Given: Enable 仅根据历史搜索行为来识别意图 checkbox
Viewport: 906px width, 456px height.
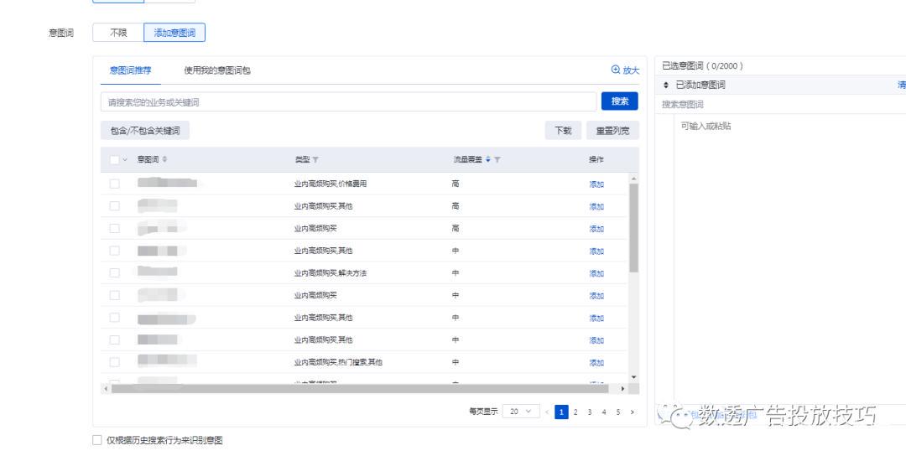Looking at the screenshot, I should (97, 440).
